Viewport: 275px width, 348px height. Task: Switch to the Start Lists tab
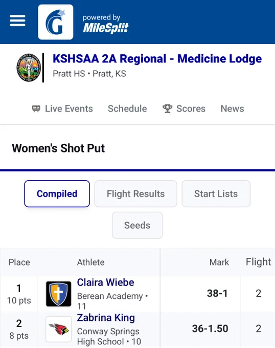[x=216, y=194]
